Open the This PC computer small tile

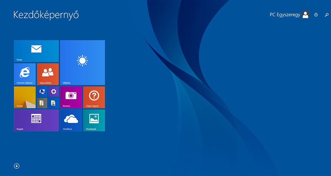(x=42, y=91)
